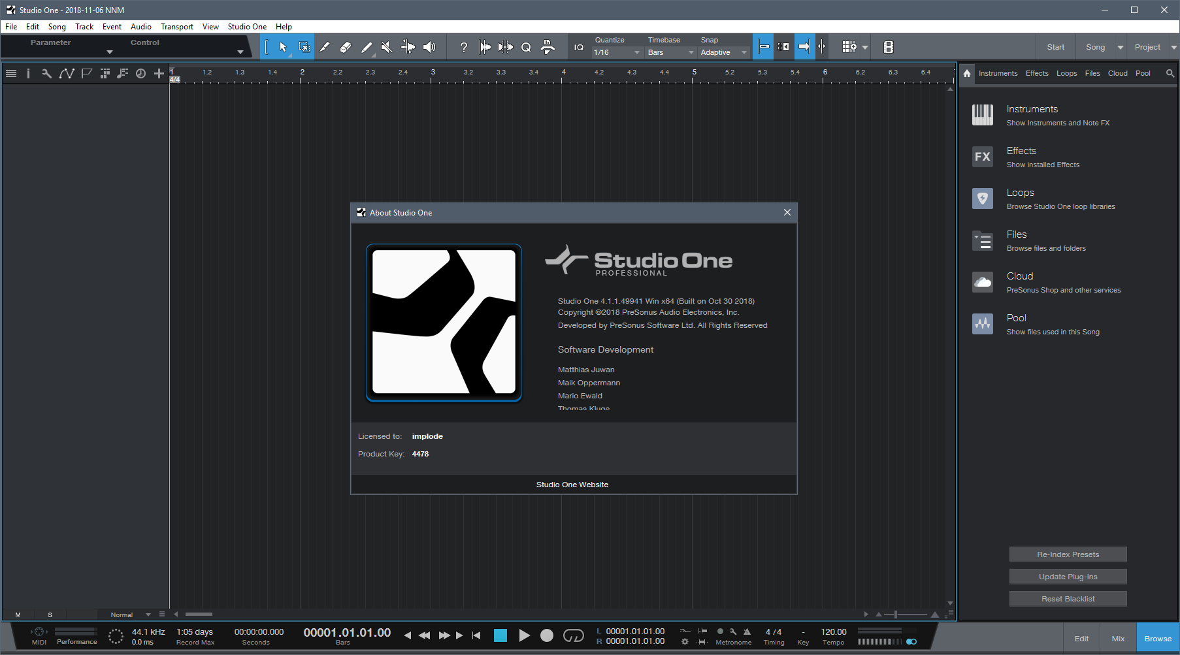
Task: Open the Quantize 1/16 dropdown
Action: (x=617, y=52)
